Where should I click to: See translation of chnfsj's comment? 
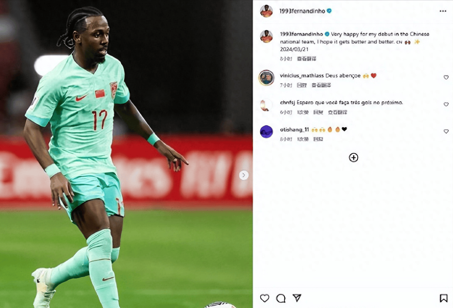337,112
